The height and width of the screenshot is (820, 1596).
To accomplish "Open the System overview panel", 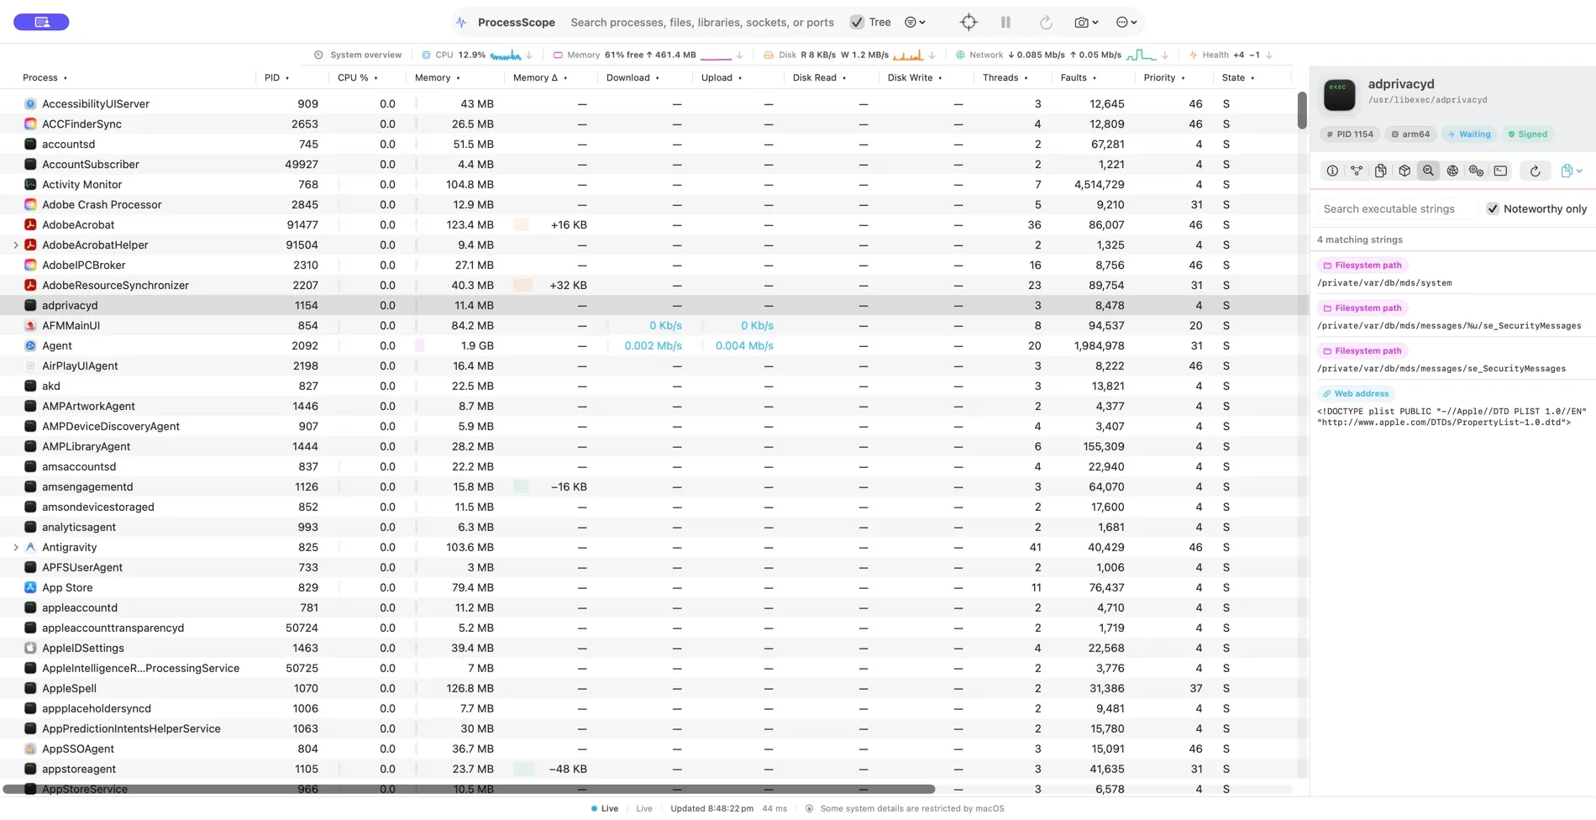I will pos(358,55).
